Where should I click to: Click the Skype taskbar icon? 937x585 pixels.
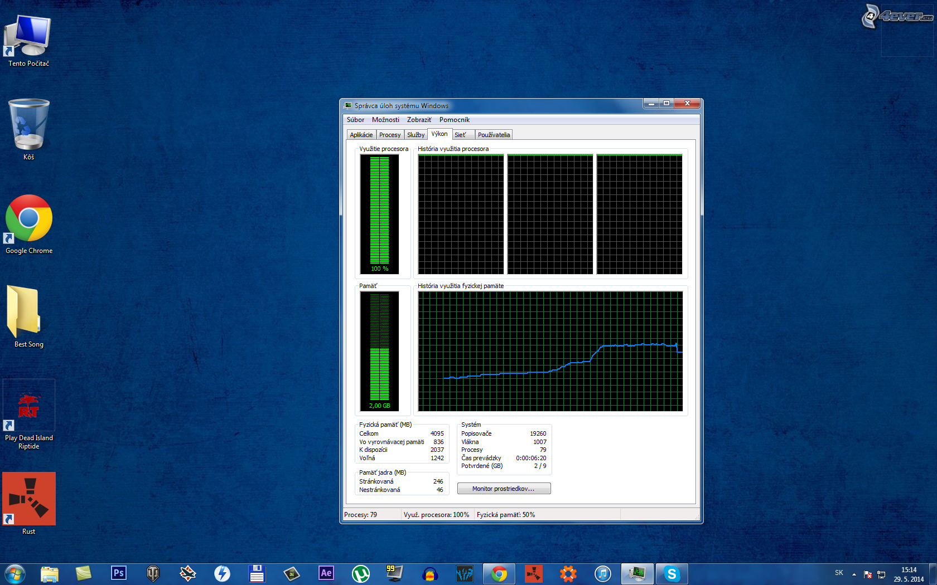[672, 573]
